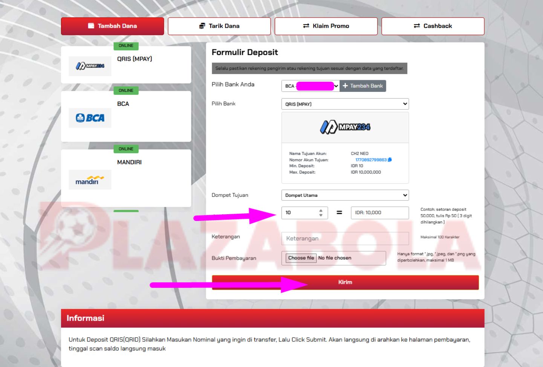The height and width of the screenshot is (367, 543).
Task: Select the Cashback tab
Action: (x=433, y=26)
